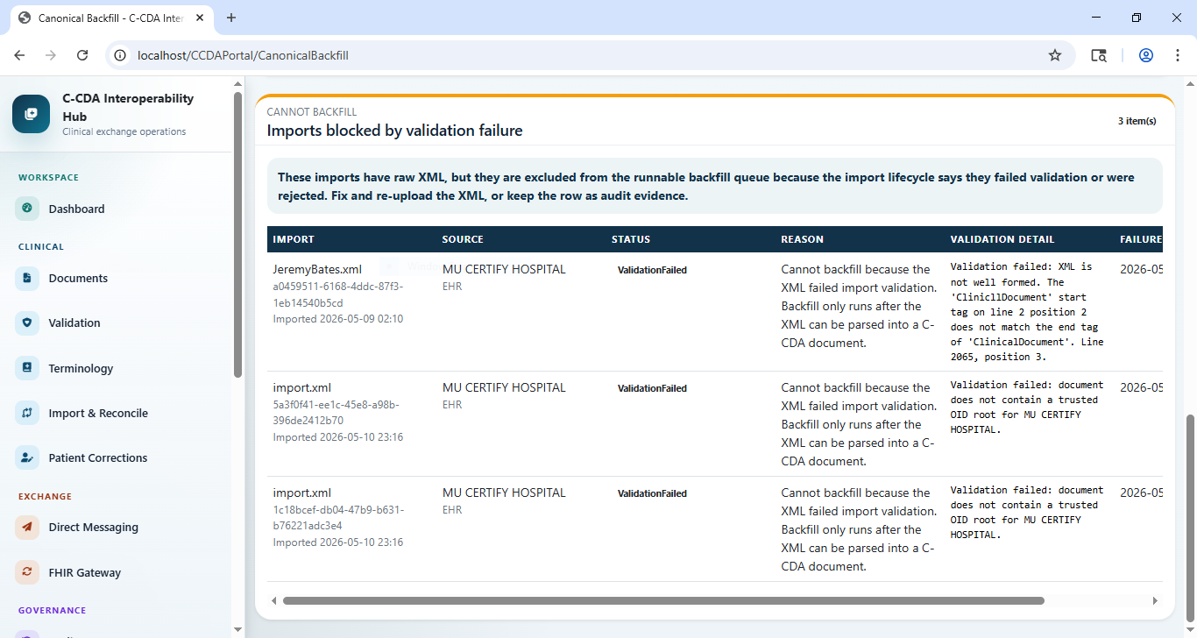The height and width of the screenshot is (638, 1197).
Task: Click the table scroll right arrow
Action: (1155, 601)
